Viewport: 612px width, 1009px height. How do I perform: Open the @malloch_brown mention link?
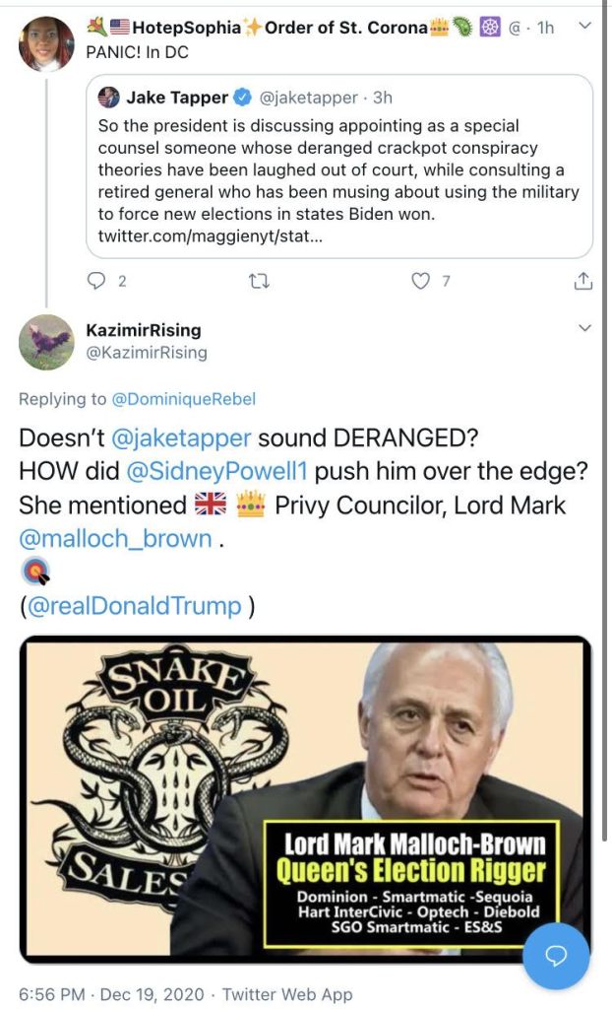(x=116, y=538)
